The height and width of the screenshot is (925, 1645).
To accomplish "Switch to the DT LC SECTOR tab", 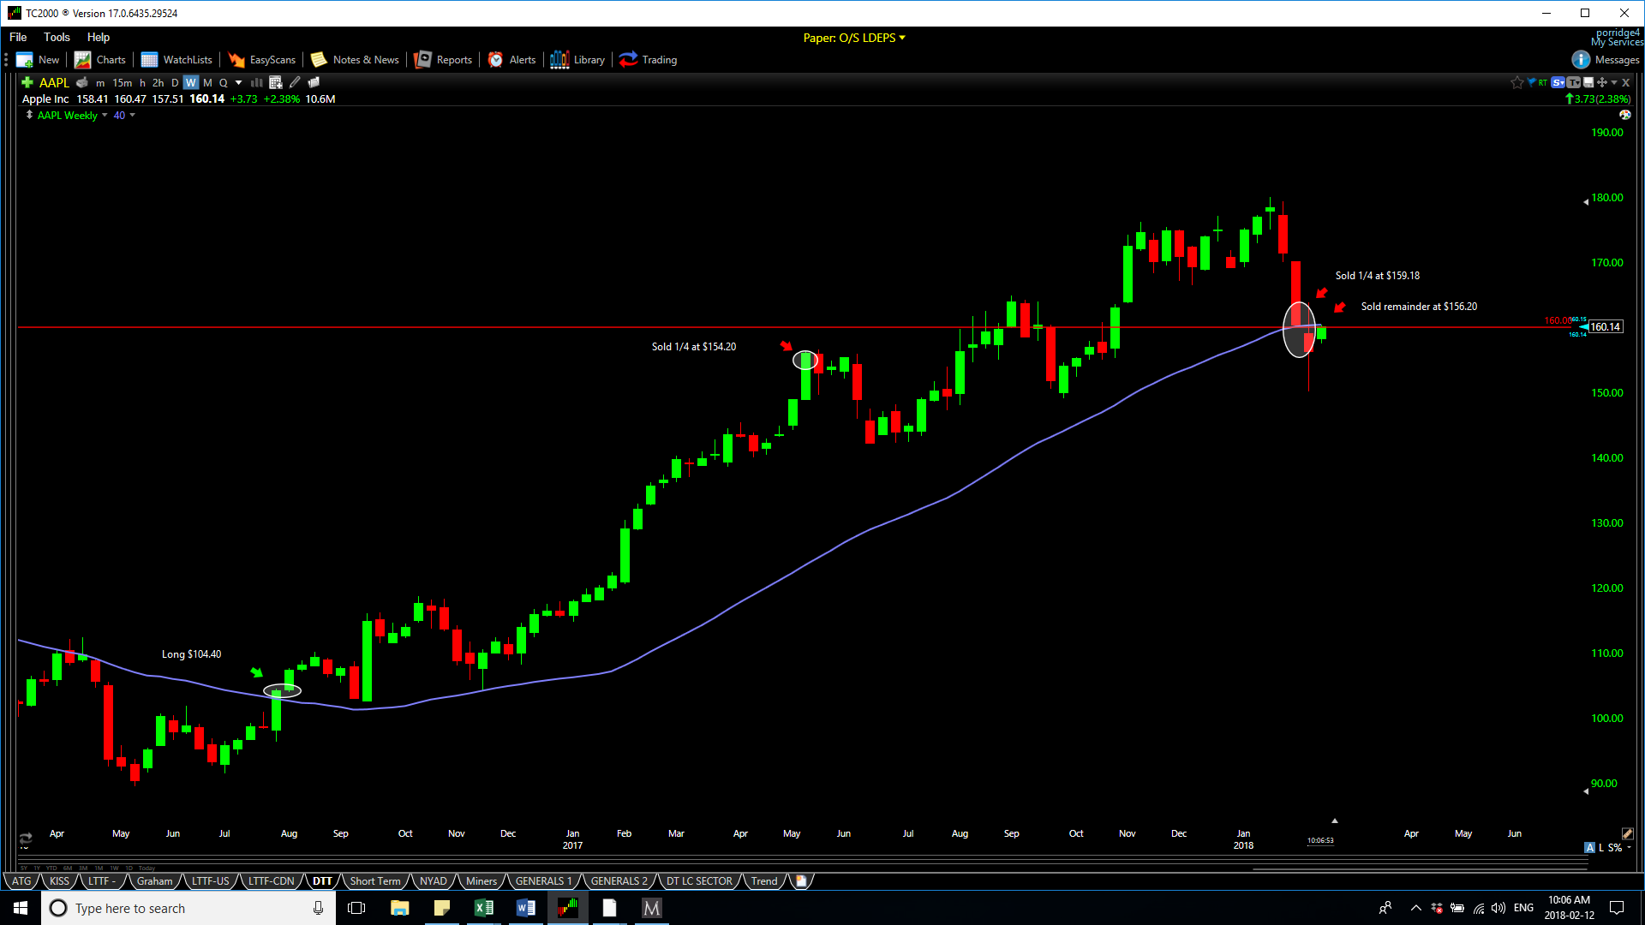I will tap(700, 880).
